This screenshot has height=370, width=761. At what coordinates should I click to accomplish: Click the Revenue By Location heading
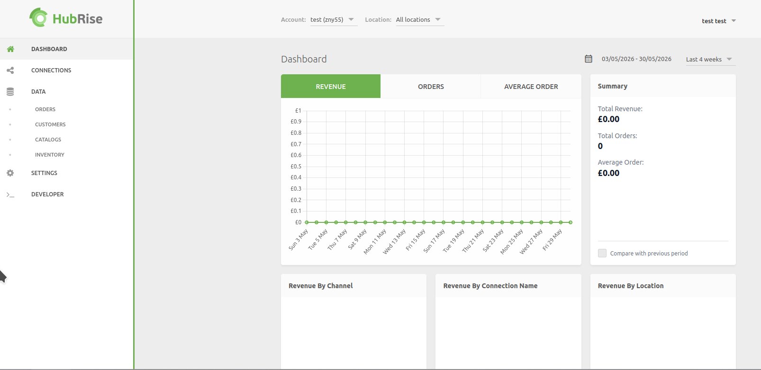(631, 286)
